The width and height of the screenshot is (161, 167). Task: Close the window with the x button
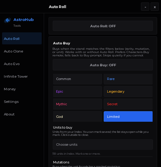pos(155,7)
